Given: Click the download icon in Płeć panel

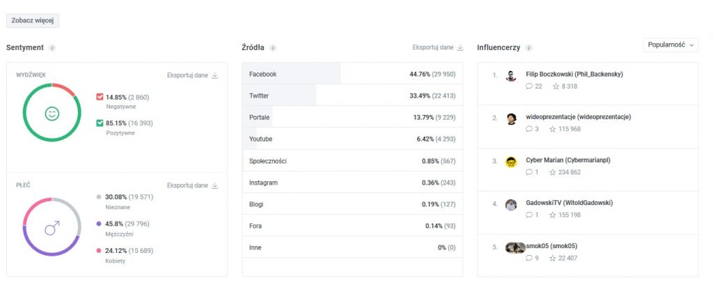Looking at the screenshot, I should [215, 185].
